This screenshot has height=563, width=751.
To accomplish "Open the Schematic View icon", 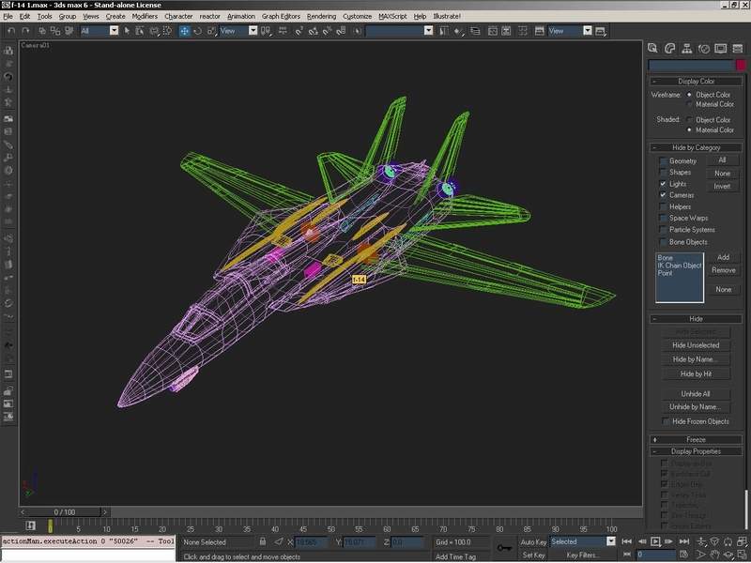I will pos(506,31).
